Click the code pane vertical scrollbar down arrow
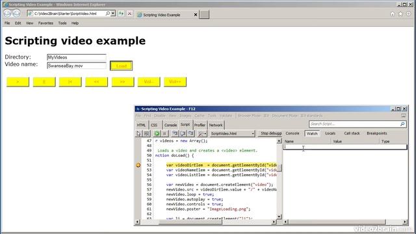The height and width of the screenshot is (234, 416). pyautogui.click(x=279, y=216)
